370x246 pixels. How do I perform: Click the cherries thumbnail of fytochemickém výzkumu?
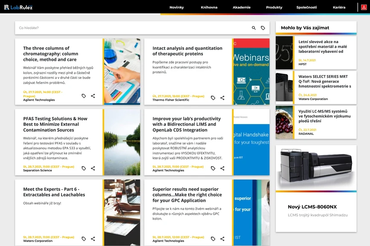[284, 122]
